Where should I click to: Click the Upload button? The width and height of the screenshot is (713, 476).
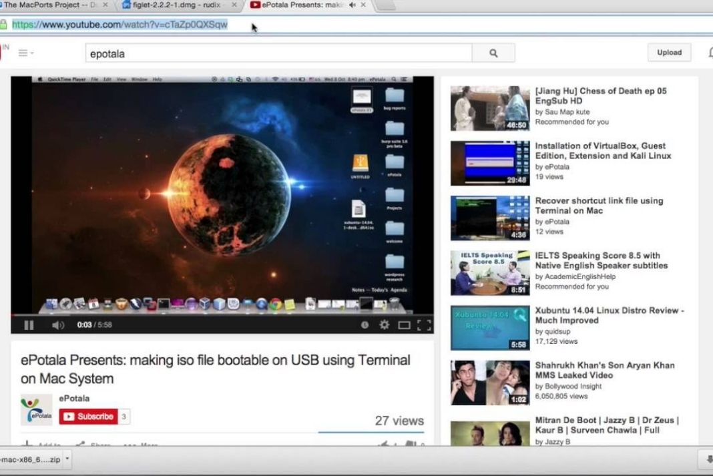click(x=670, y=52)
